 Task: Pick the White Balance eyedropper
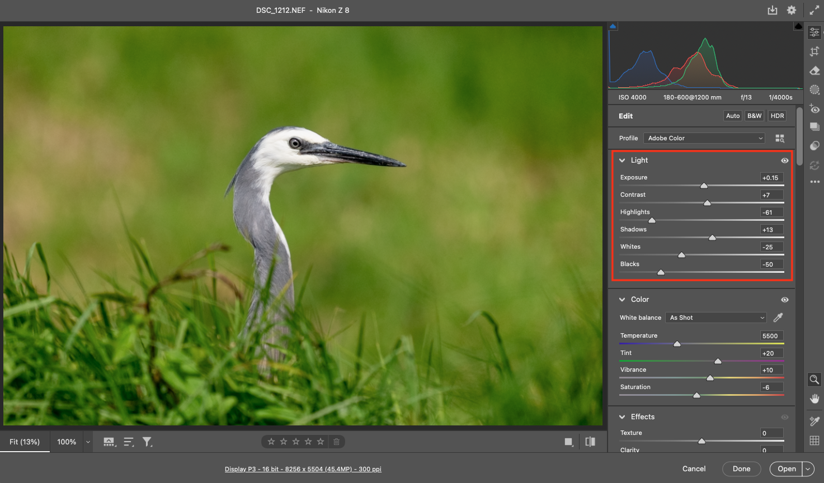pos(778,318)
